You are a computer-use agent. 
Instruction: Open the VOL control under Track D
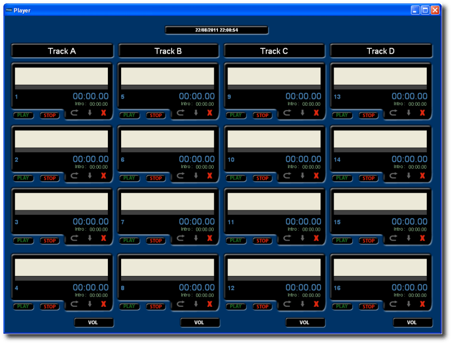(x=413, y=323)
